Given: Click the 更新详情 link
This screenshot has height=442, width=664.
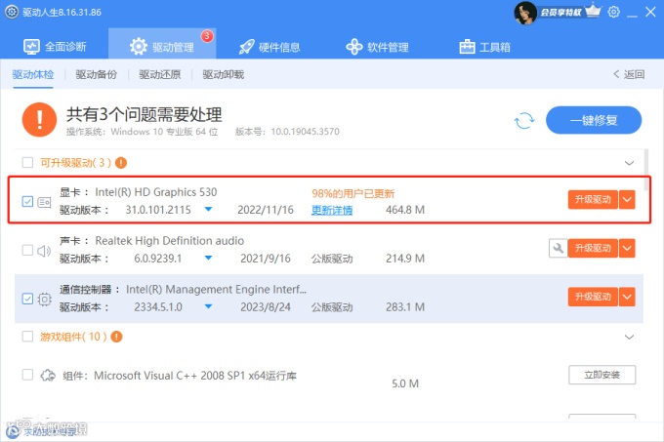Looking at the screenshot, I should click(332, 210).
